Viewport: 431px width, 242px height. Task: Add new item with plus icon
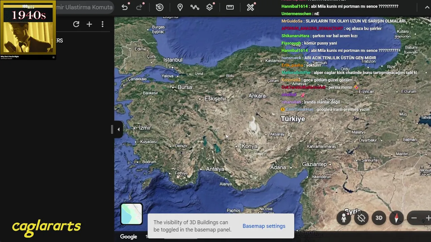click(89, 24)
